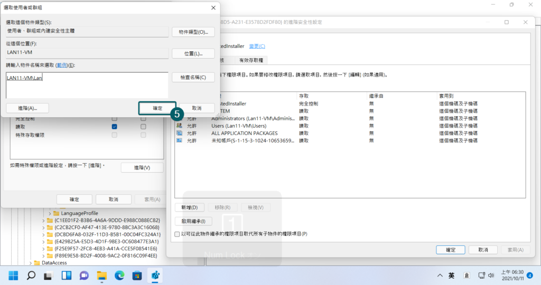Expand the DataAccess tree node
The height and width of the screenshot is (285, 541).
point(31,263)
